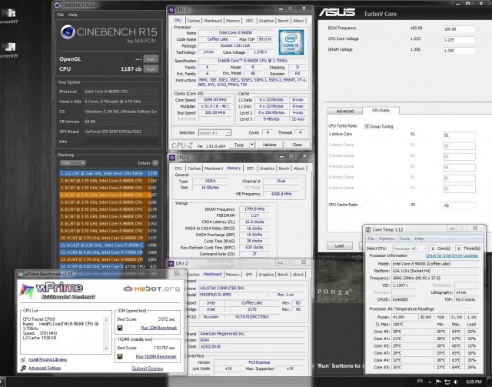Switch to Graphics tab in CPU-Z Mainboard window

(x=266, y=275)
